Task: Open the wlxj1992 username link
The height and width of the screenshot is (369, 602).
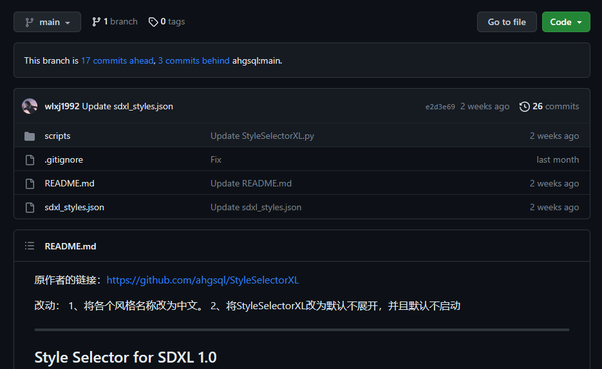Action: [x=62, y=106]
